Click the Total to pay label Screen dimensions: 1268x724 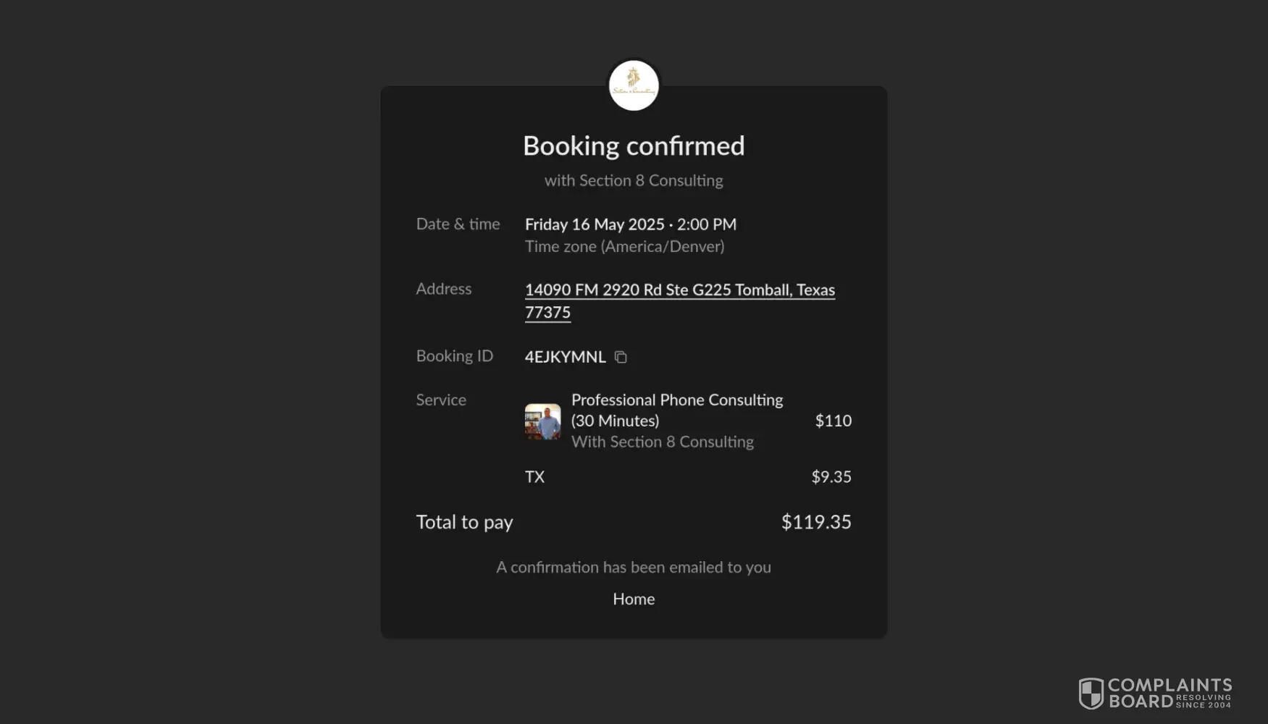464,522
